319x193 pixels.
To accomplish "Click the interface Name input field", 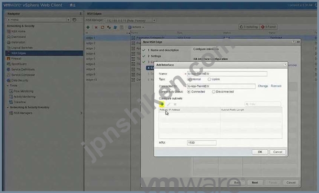I will point(227,74).
